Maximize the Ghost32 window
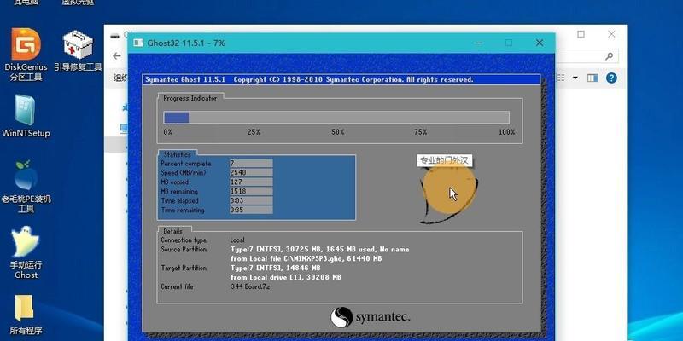 (509, 43)
